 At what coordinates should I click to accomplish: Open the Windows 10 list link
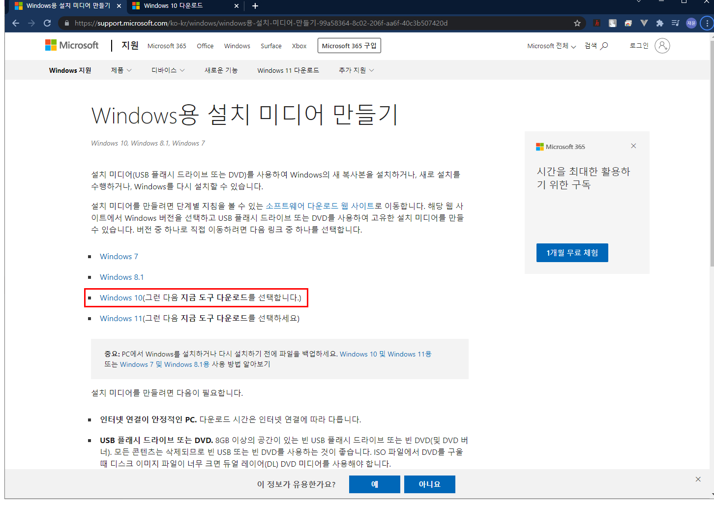pos(121,298)
